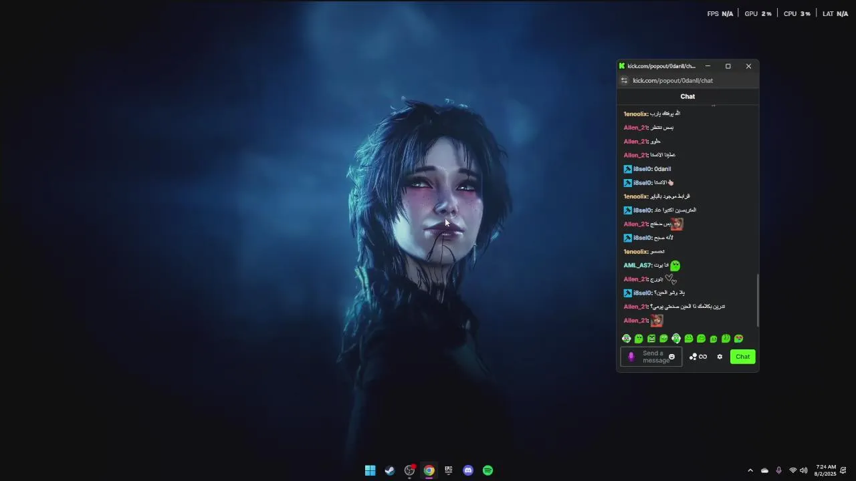Image resolution: width=856 pixels, height=481 pixels.
Task: Expand hidden system tray icons chevron
Action: 750,470
